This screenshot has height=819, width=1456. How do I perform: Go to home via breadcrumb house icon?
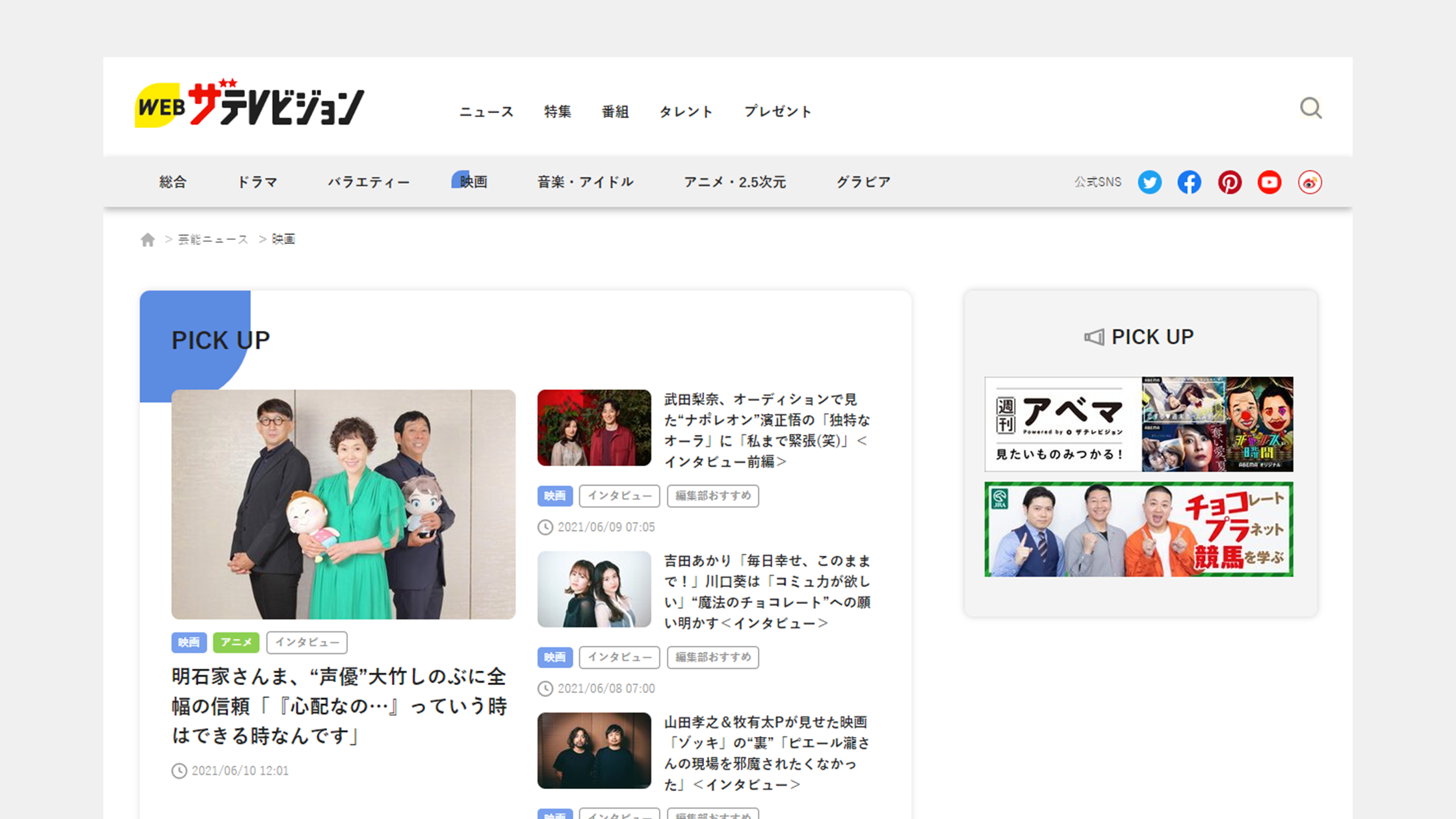point(148,240)
